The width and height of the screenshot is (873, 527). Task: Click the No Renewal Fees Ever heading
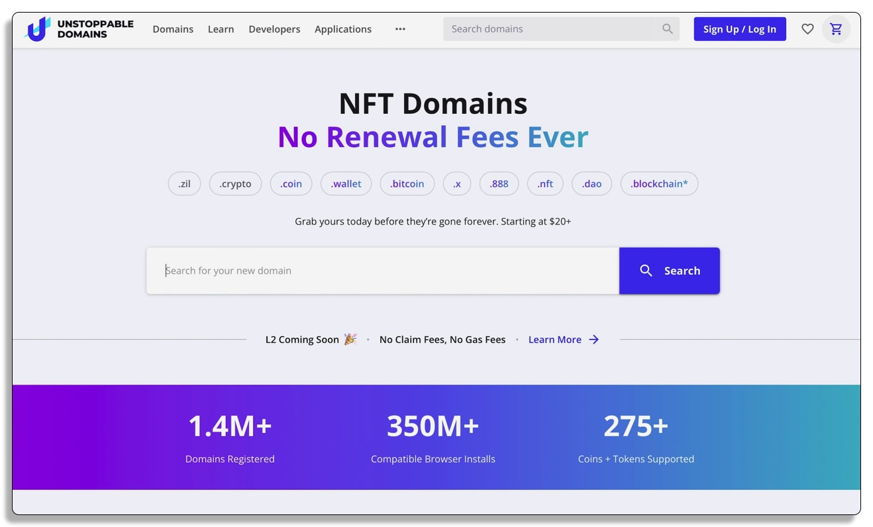[x=433, y=137]
